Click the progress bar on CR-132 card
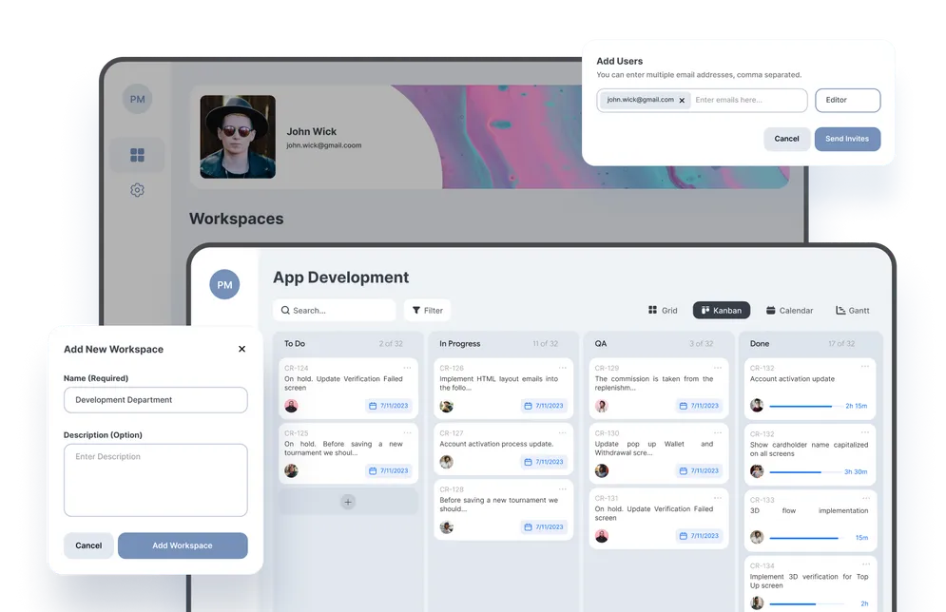946x612 pixels. (x=802, y=406)
